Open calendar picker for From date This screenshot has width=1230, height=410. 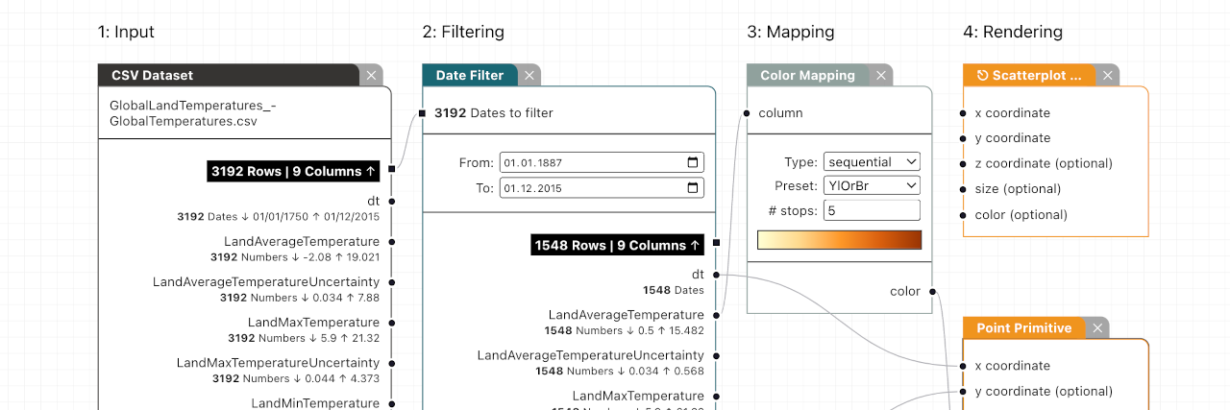[x=693, y=162]
